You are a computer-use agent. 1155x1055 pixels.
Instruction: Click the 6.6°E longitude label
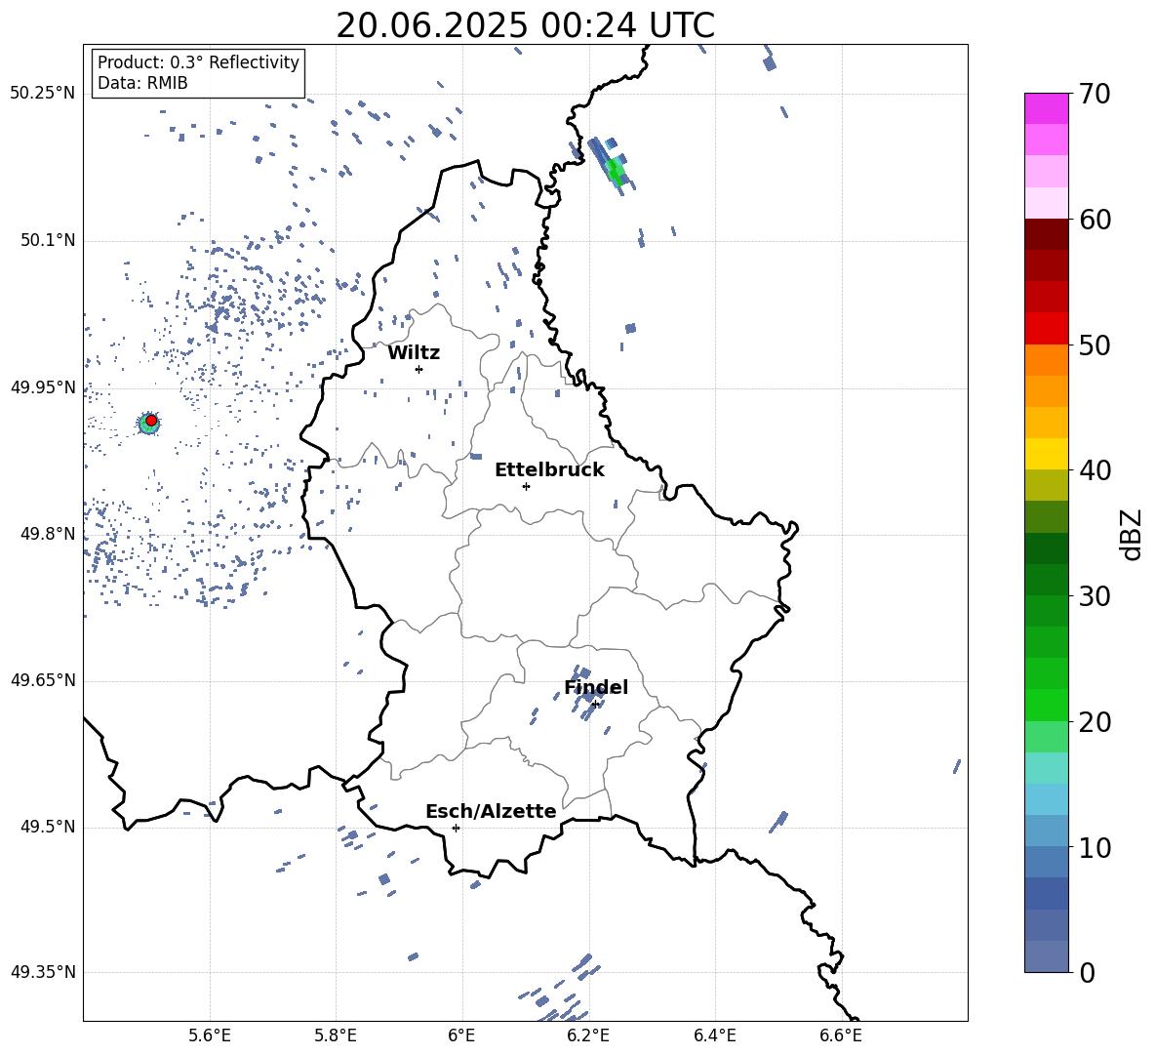pos(841,1035)
